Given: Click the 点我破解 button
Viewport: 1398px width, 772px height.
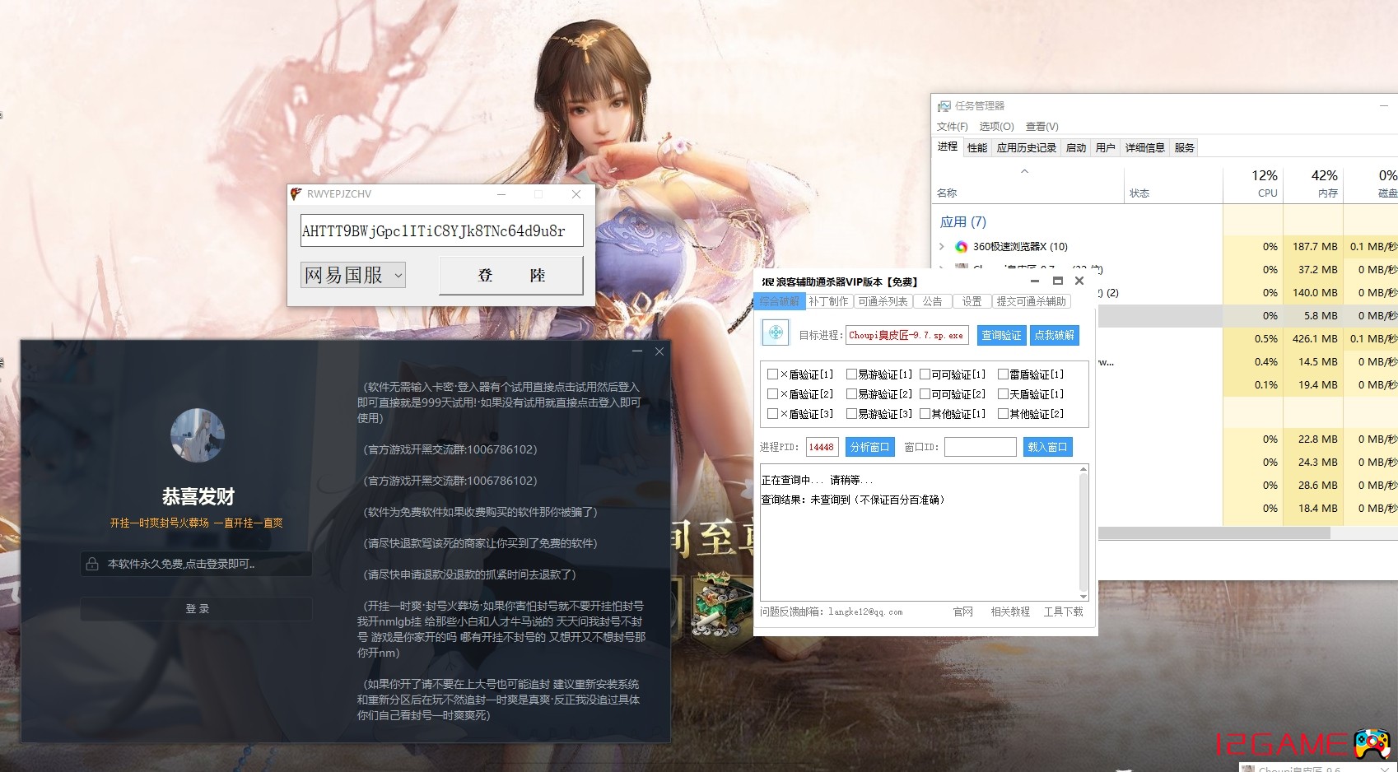Looking at the screenshot, I should coord(1054,335).
